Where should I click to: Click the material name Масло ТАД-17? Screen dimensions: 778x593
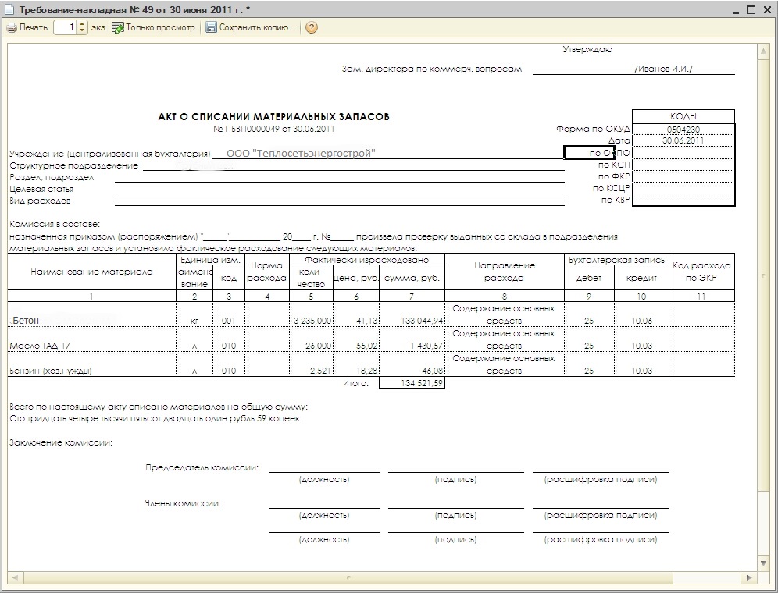pos(40,346)
